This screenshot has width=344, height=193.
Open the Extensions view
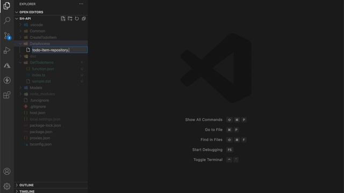(7, 95)
